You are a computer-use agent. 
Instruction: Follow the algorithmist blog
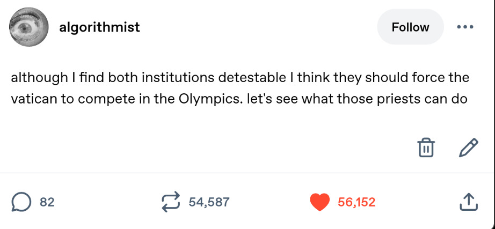[x=410, y=27]
